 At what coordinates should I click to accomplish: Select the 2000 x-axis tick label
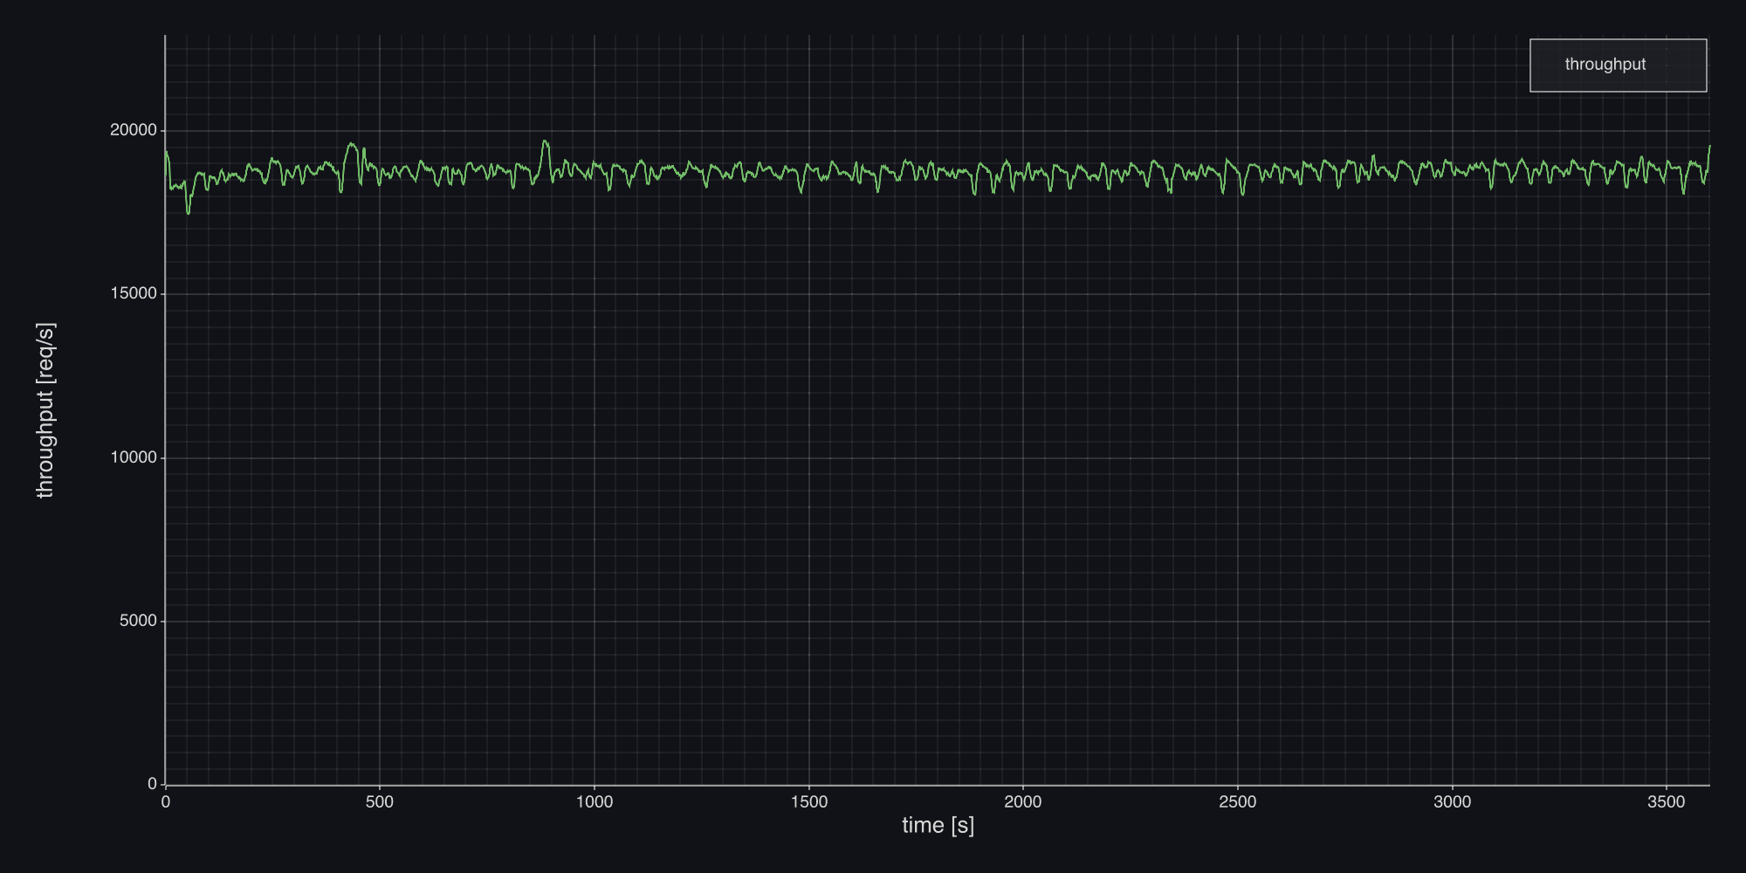click(1023, 802)
